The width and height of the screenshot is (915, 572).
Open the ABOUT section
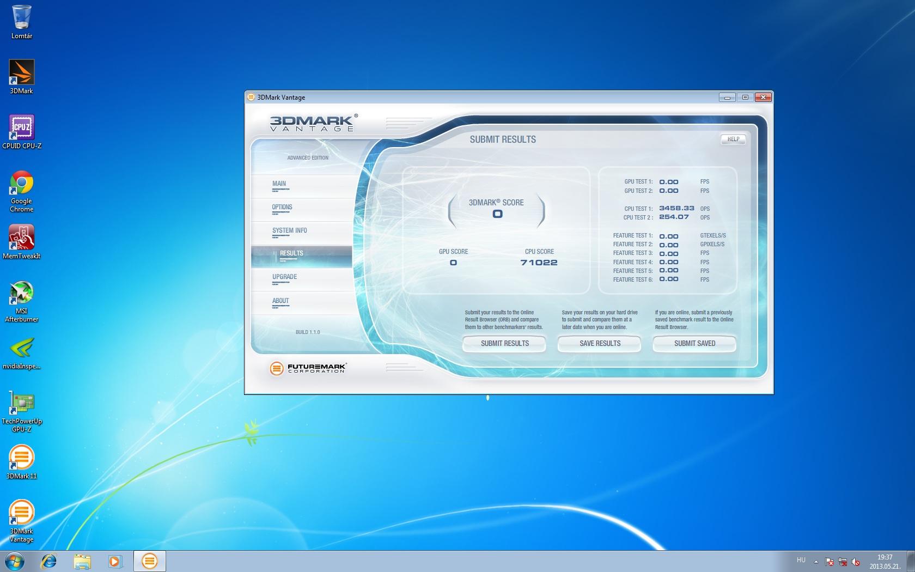(x=301, y=303)
